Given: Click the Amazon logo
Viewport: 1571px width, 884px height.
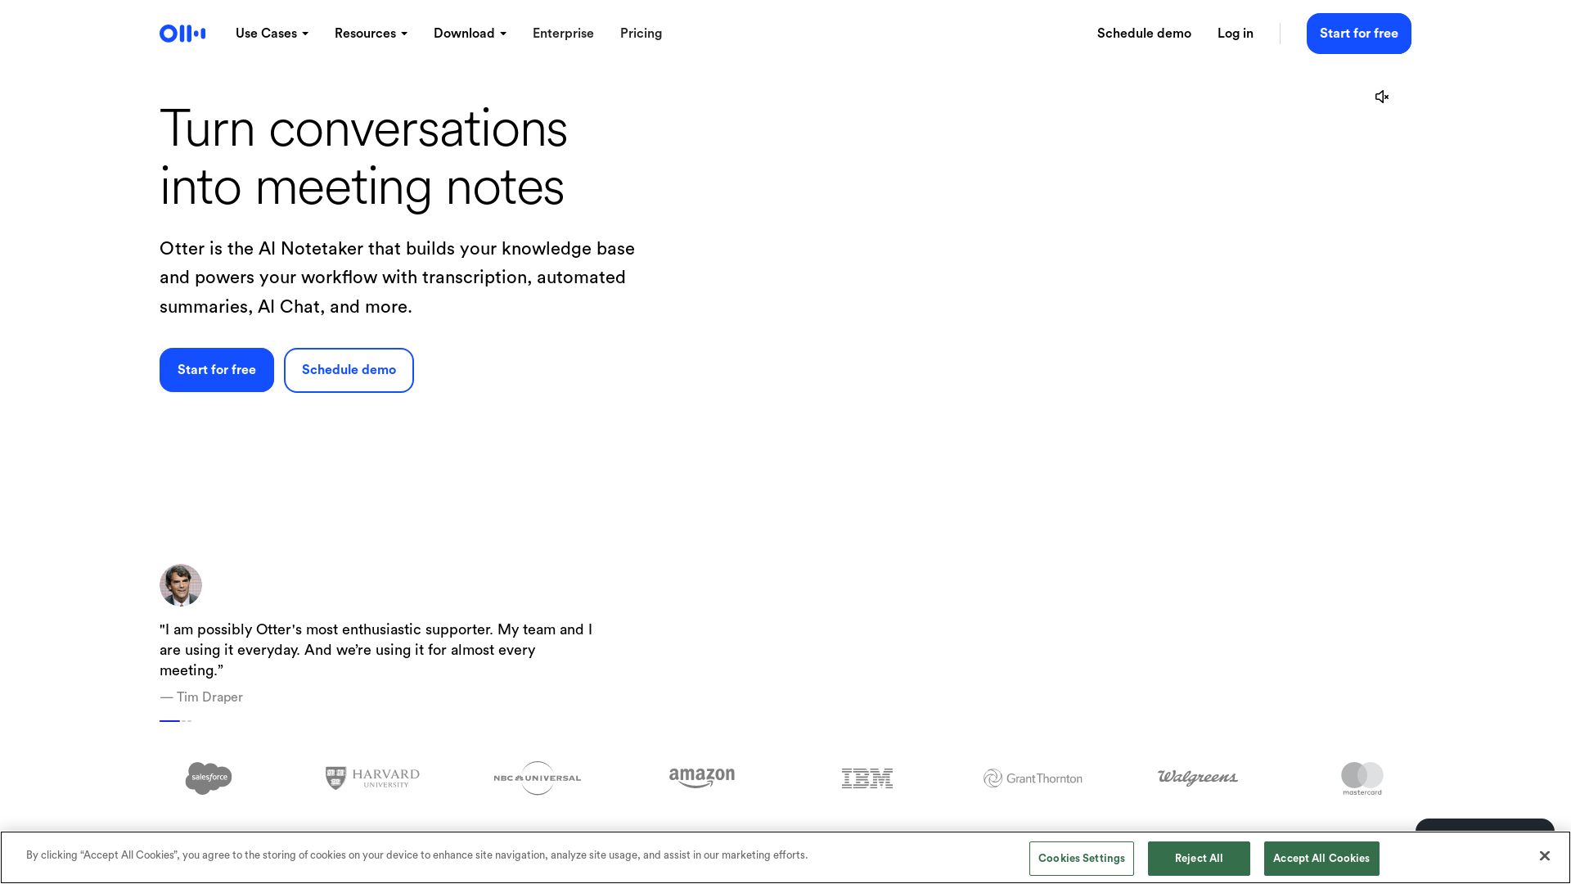Looking at the screenshot, I should [x=701, y=778].
